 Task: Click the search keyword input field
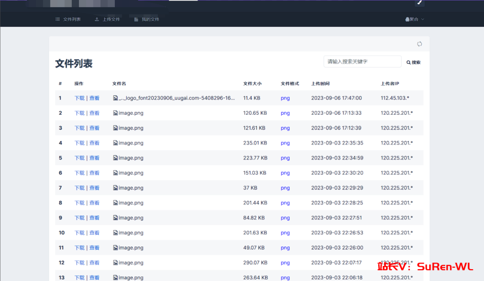363,61
